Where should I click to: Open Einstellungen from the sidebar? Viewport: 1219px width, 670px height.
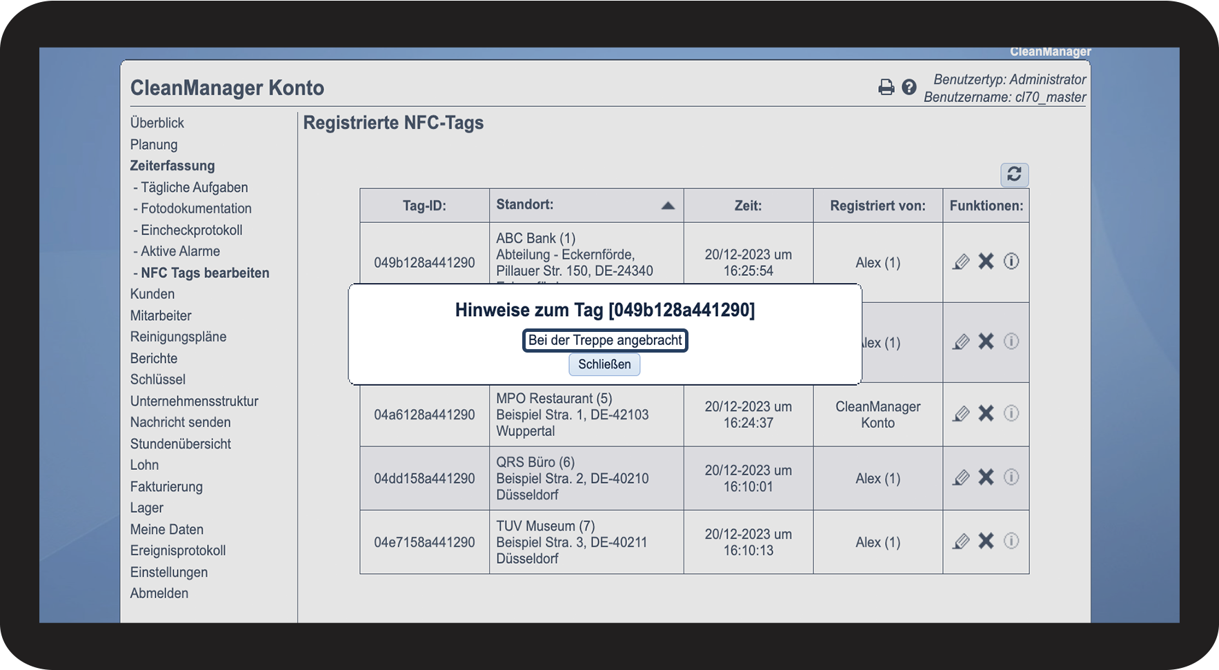point(169,572)
